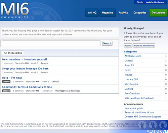Click General tag on 'Help - I'm new!' row
The width and height of the screenshot is (168, 133).
pos(55,82)
